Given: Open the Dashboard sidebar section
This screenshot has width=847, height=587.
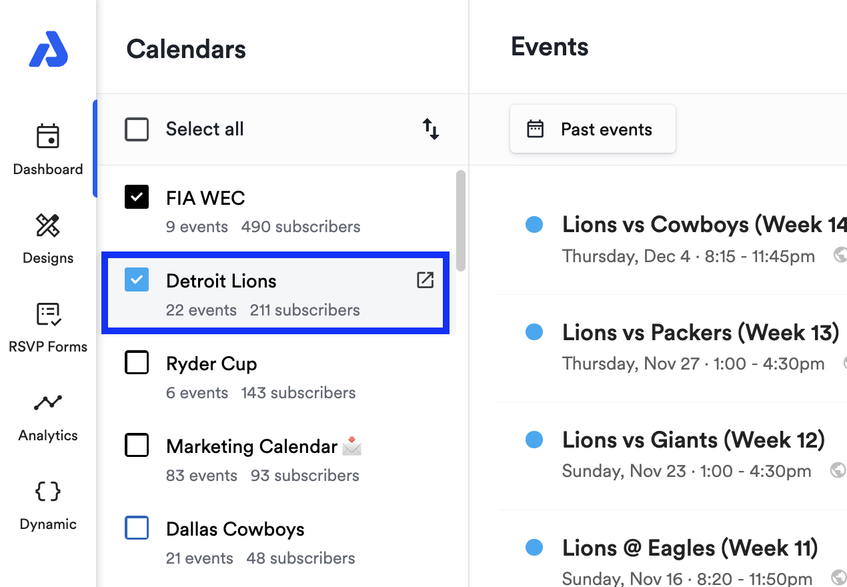Looking at the screenshot, I should tap(48, 149).
